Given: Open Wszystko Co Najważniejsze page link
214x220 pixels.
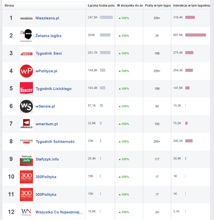Looking at the screenshot, I should (59, 212).
